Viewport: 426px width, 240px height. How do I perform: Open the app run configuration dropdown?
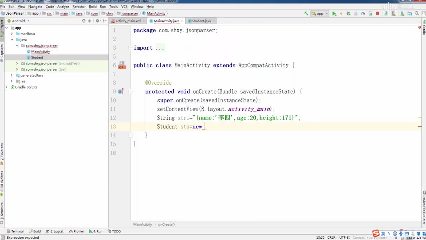319,13
